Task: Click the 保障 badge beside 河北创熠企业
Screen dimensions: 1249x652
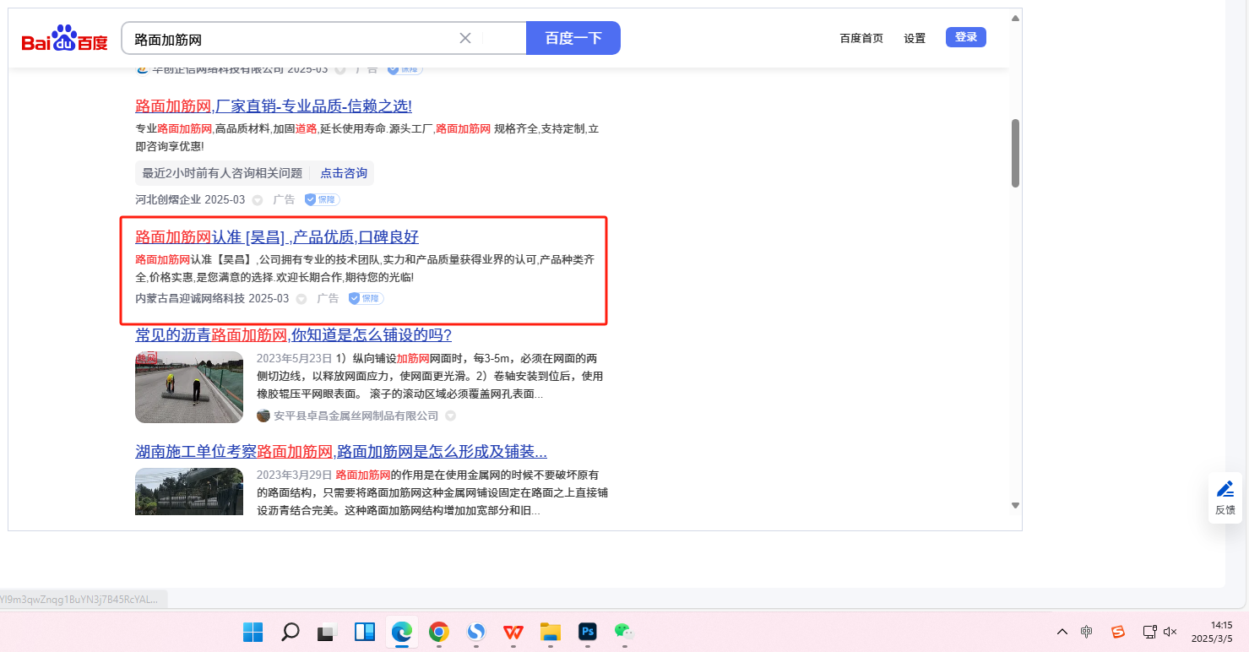Action: tap(322, 200)
